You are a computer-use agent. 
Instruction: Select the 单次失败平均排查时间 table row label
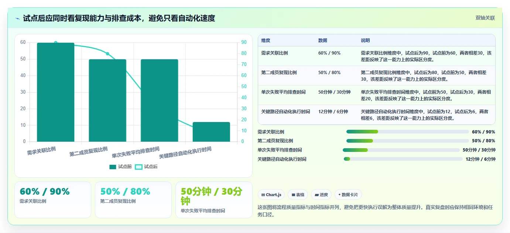pyautogui.click(x=283, y=92)
